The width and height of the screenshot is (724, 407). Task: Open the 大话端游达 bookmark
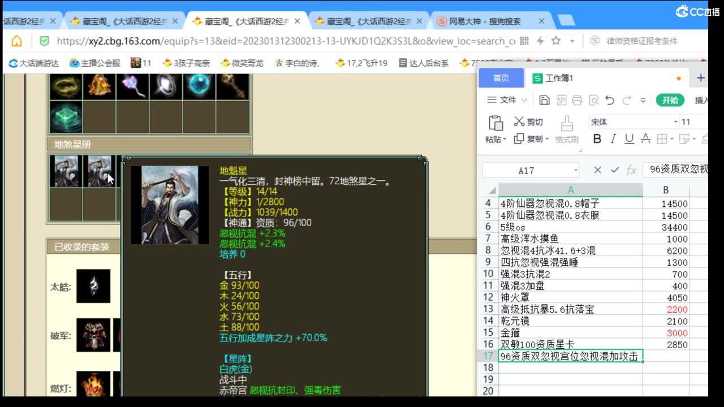pos(34,63)
